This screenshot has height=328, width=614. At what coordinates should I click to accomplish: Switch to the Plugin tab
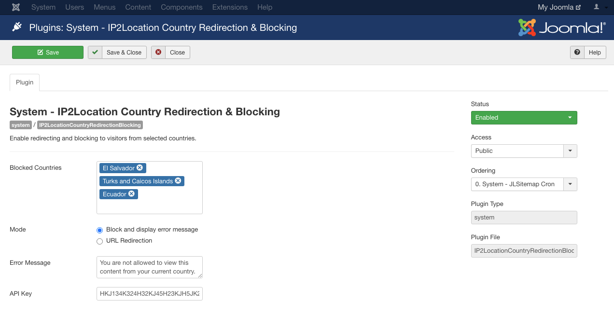click(25, 82)
